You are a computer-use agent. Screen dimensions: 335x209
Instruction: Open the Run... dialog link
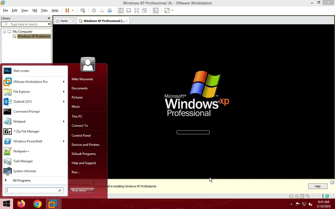[x=76, y=172]
